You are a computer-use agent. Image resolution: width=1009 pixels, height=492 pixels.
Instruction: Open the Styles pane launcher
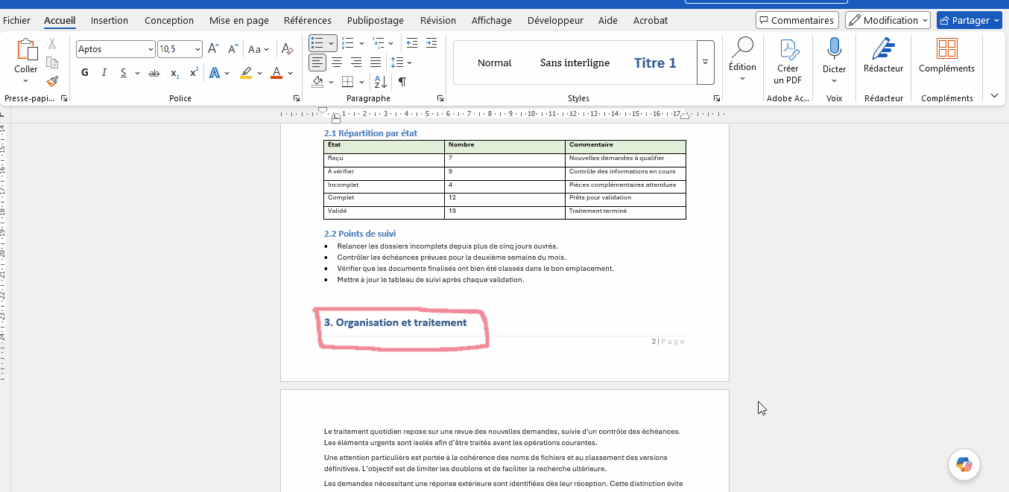(x=716, y=98)
